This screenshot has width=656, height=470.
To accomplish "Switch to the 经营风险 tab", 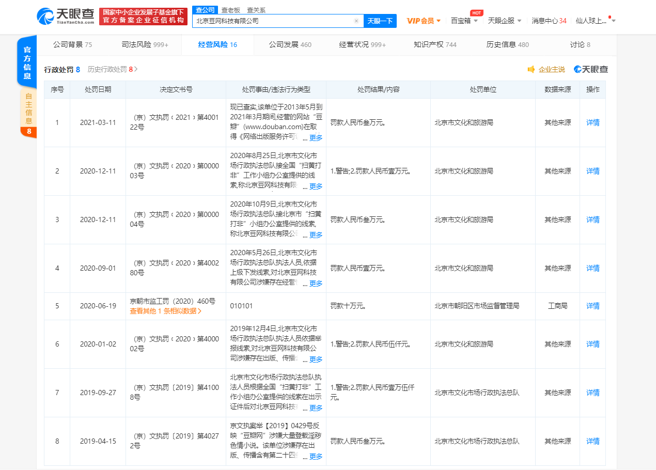I will click(217, 45).
